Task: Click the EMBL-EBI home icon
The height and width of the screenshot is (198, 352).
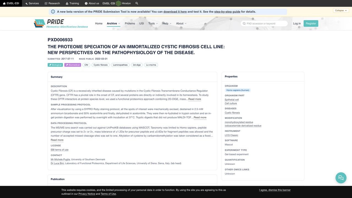Action: [4, 3]
